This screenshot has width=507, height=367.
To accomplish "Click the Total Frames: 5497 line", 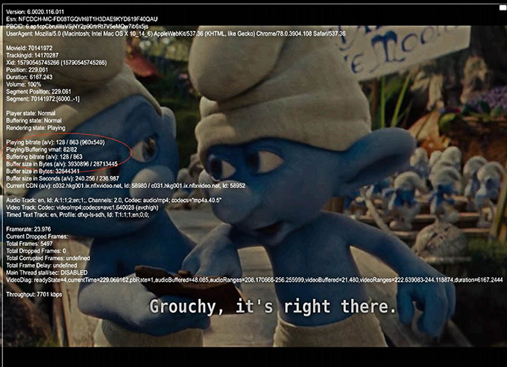I will [29, 244].
